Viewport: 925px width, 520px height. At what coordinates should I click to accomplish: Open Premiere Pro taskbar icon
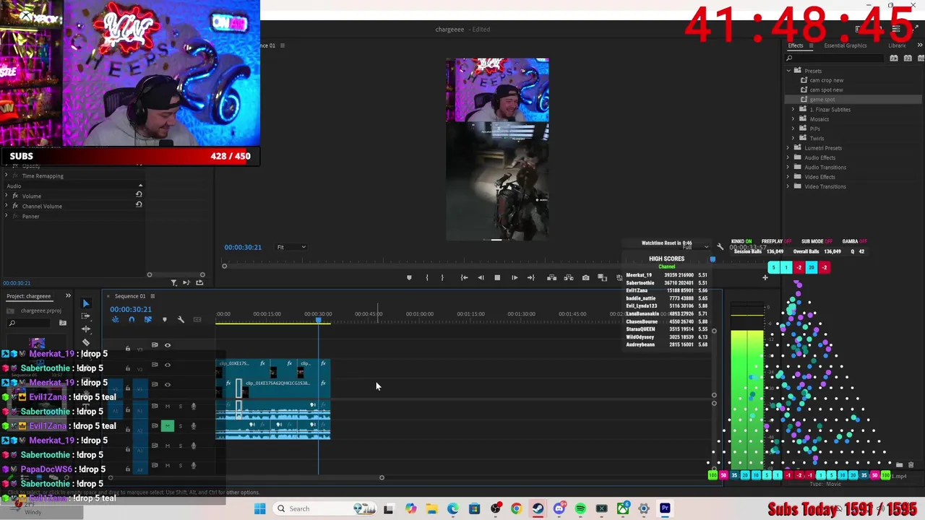pos(665,508)
